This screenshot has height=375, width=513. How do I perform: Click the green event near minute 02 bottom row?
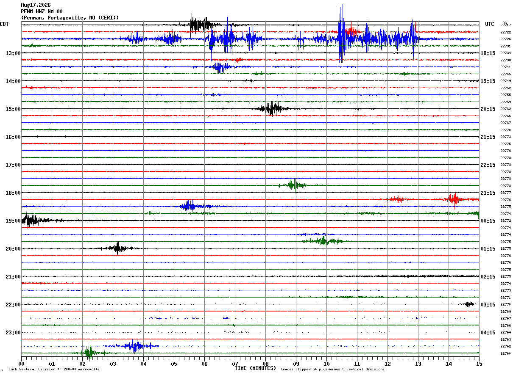tap(89, 352)
